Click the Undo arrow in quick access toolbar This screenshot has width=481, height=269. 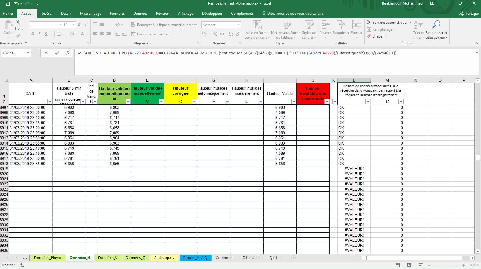tap(17, 3)
